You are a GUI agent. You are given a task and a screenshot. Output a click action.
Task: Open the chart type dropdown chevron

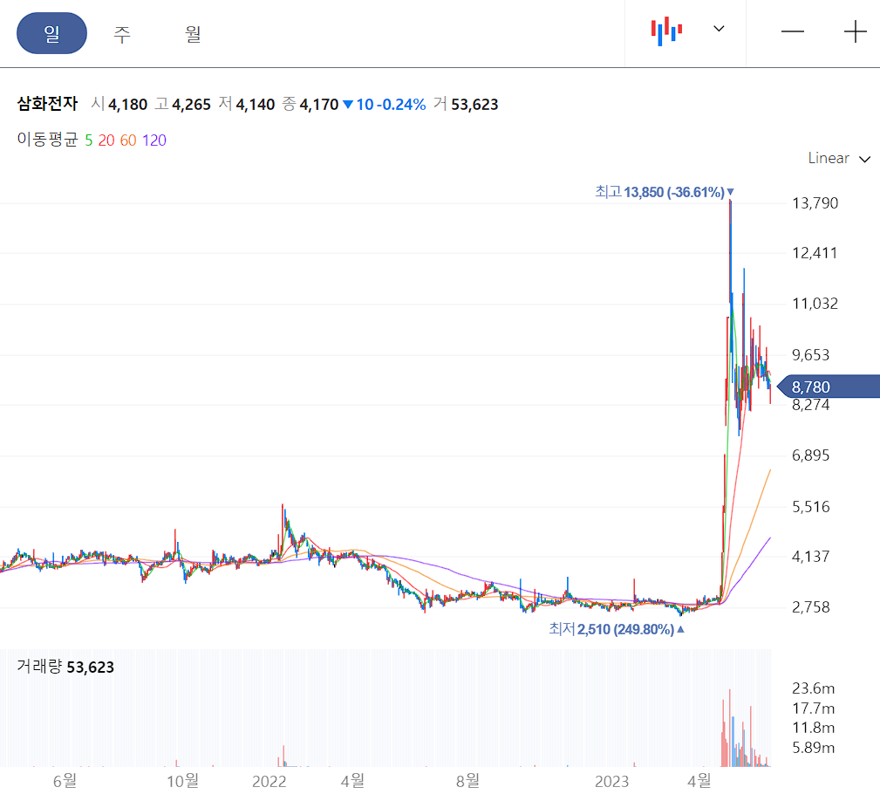click(x=718, y=29)
